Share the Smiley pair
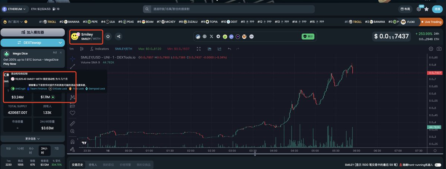The image size is (446, 169). (x=119, y=36)
